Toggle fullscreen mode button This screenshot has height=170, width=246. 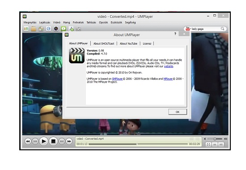[208, 144]
